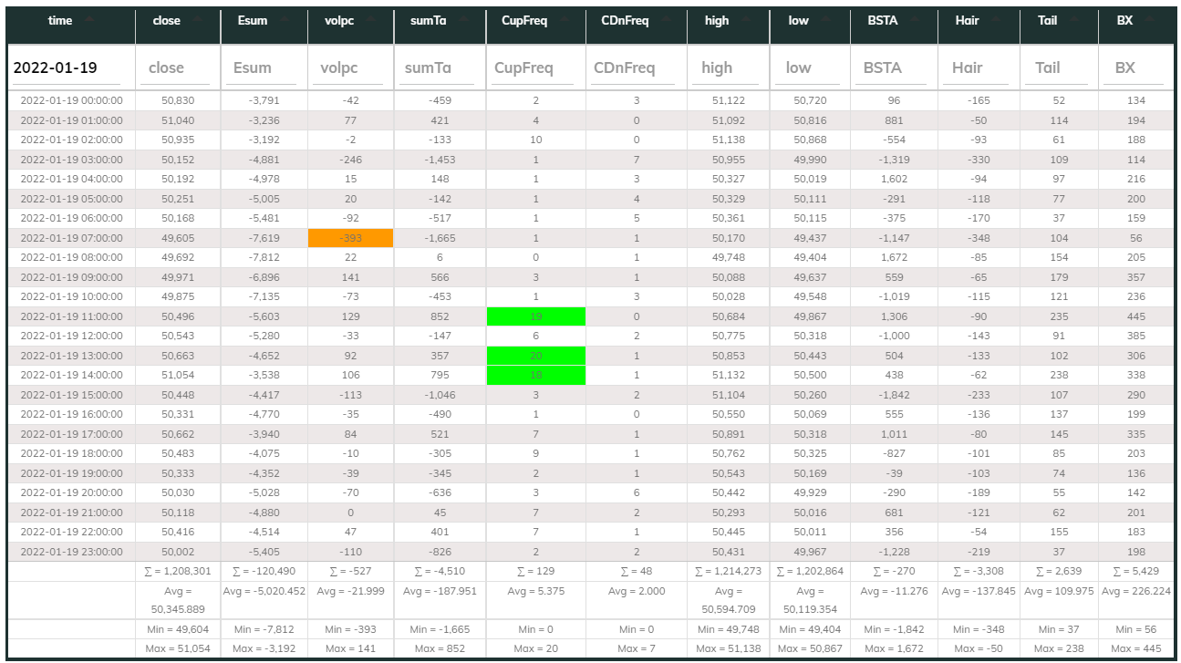The width and height of the screenshot is (1181, 663).
Task: Select the orange highlighted -393 volpc cell
Action: click(x=351, y=238)
